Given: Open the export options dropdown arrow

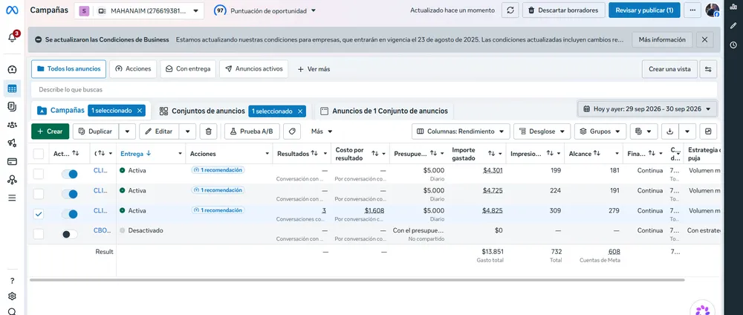Looking at the screenshot, I should [x=687, y=131].
